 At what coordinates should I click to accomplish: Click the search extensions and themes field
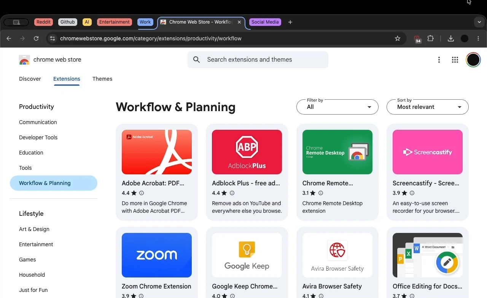pos(258,60)
